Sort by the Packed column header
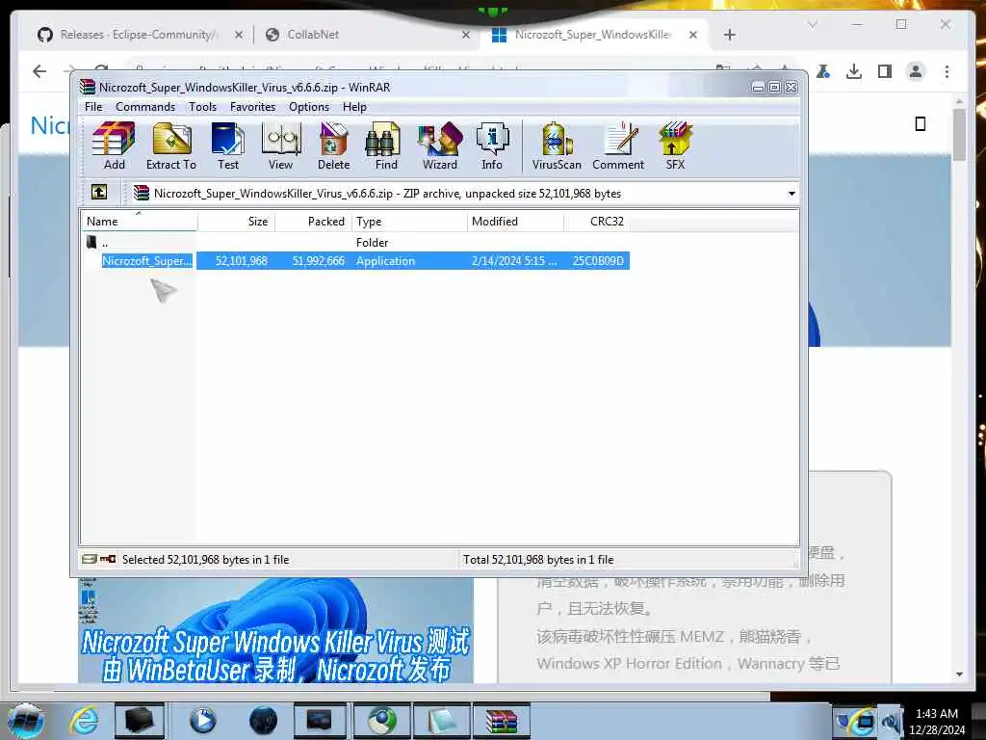Image resolution: width=986 pixels, height=740 pixels. pyautogui.click(x=313, y=222)
